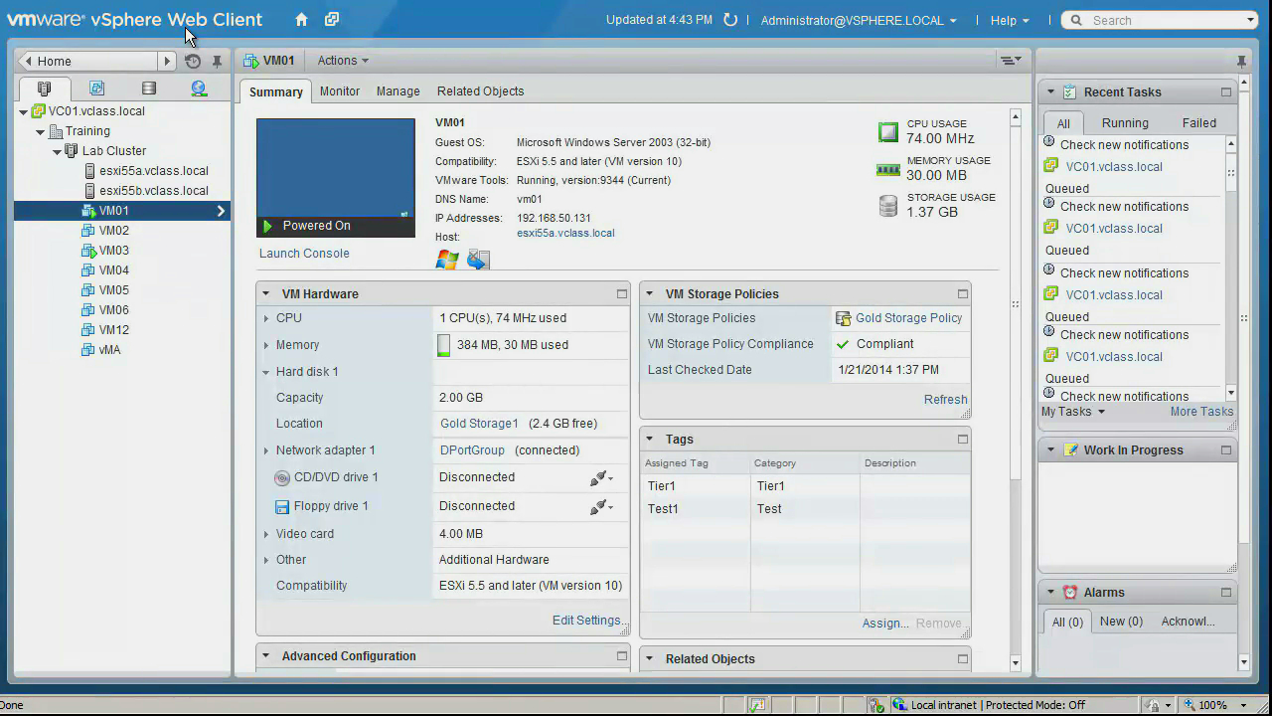Image resolution: width=1272 pixels, height=716 pixels.
Task: Open the Monitor tab
Action: pyautogui.click(x=340, y=91)
